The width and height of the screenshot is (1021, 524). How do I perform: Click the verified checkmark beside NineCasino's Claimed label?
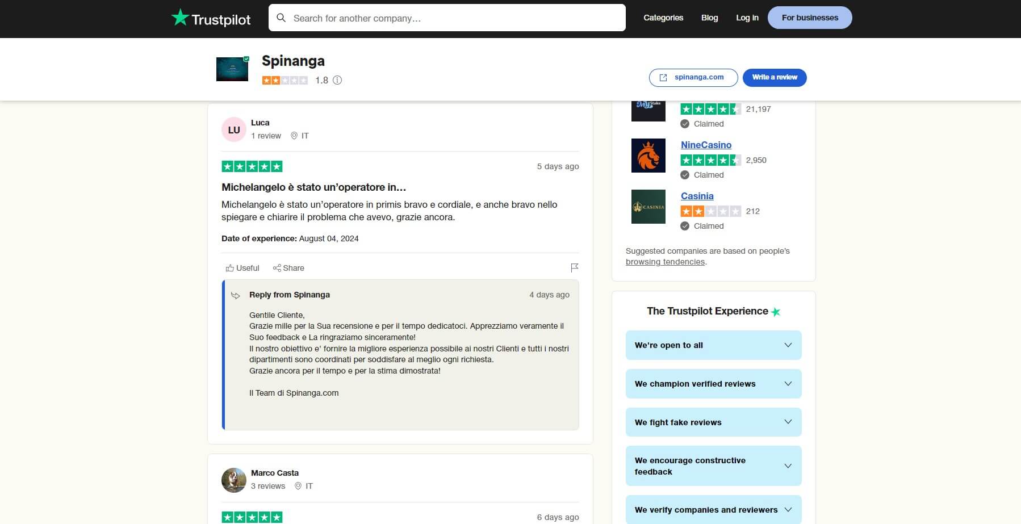(x=685, y=175)
